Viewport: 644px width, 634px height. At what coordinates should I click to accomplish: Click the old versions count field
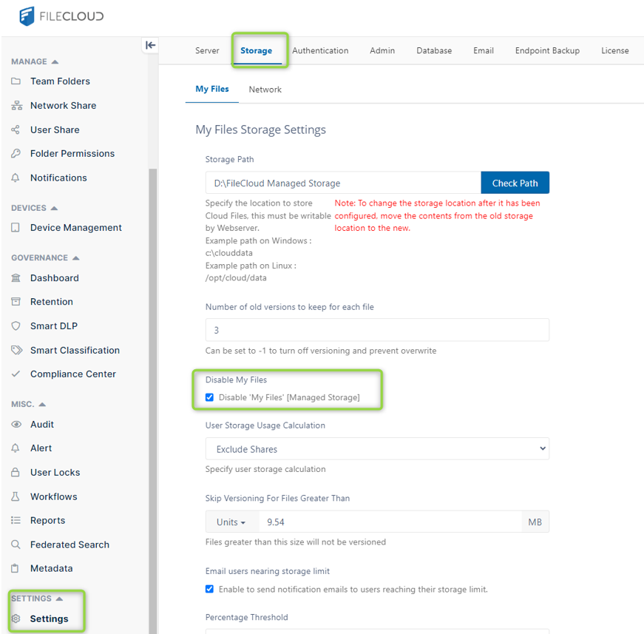pos(377,330)
